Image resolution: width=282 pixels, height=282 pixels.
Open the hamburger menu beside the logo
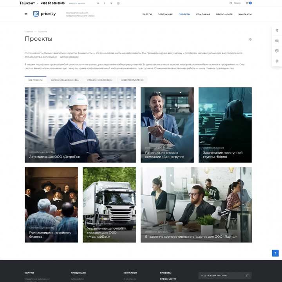point(26,14)
